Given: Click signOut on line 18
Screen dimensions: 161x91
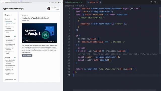Looking at the screenshot, I should (104, 60).
